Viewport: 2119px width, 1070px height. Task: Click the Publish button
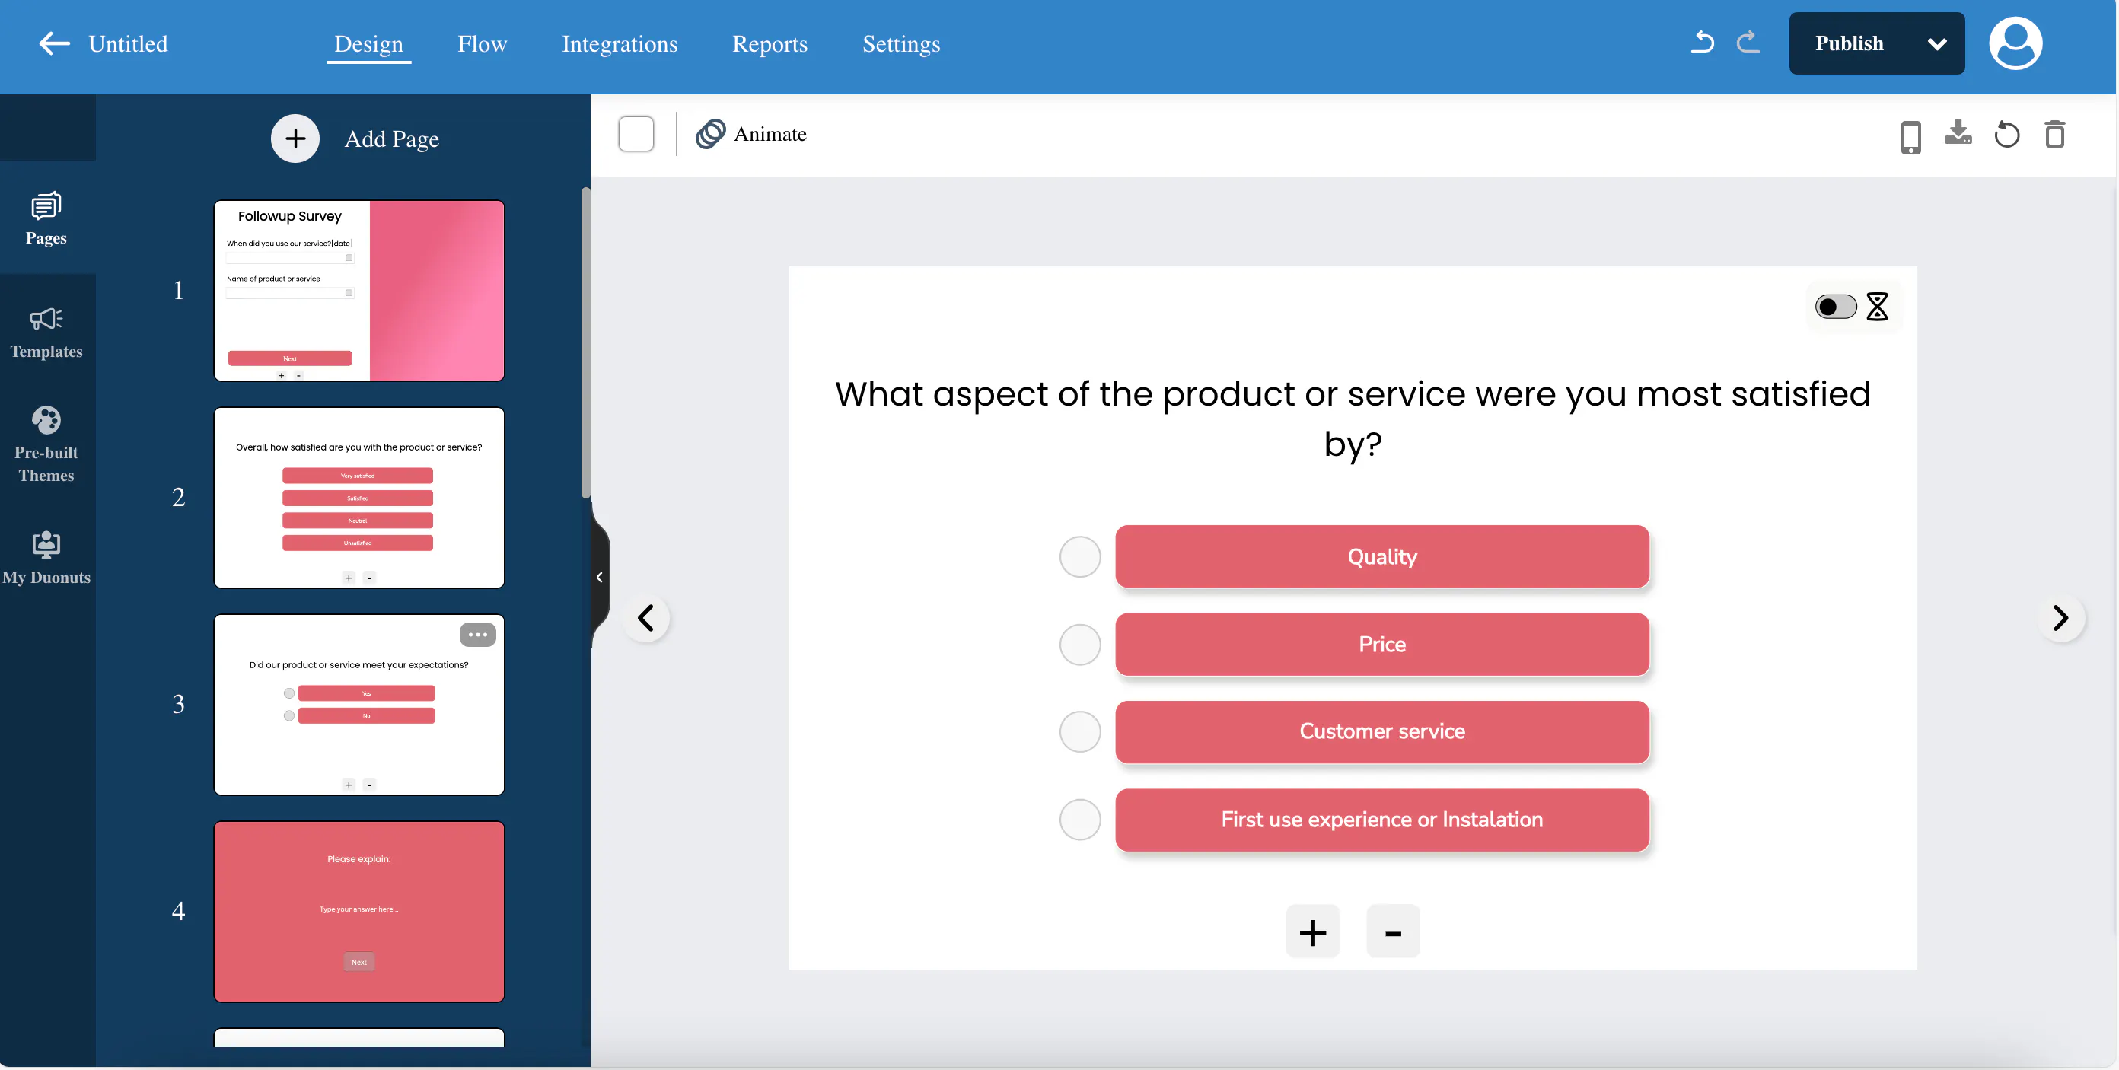click(x=1850, y=43)
